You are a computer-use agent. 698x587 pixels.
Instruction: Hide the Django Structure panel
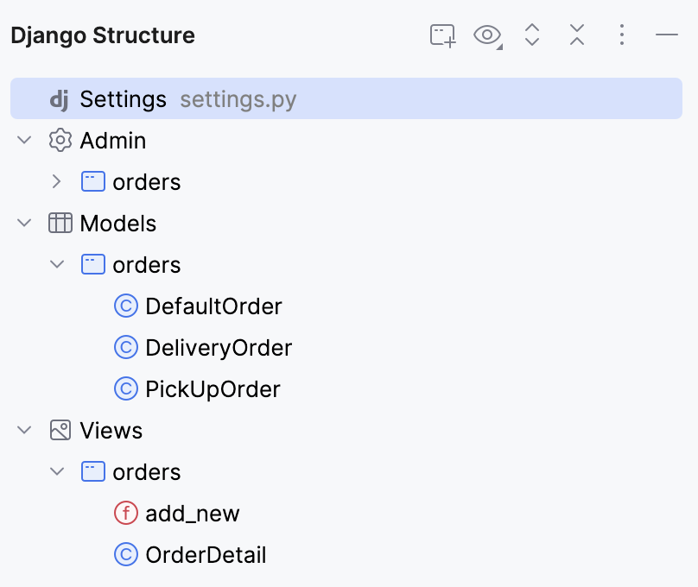point(666,35)
